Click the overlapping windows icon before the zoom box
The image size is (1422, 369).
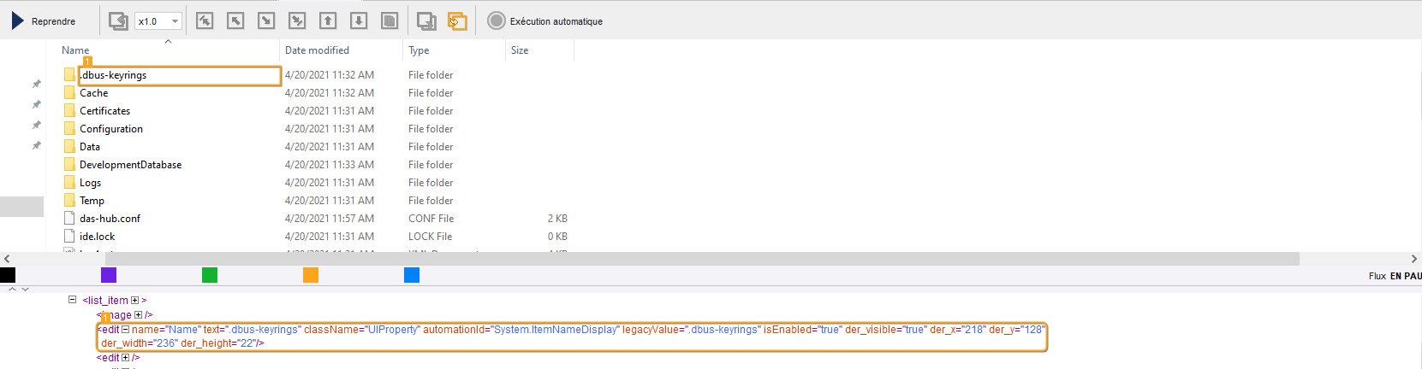(118, 21)
